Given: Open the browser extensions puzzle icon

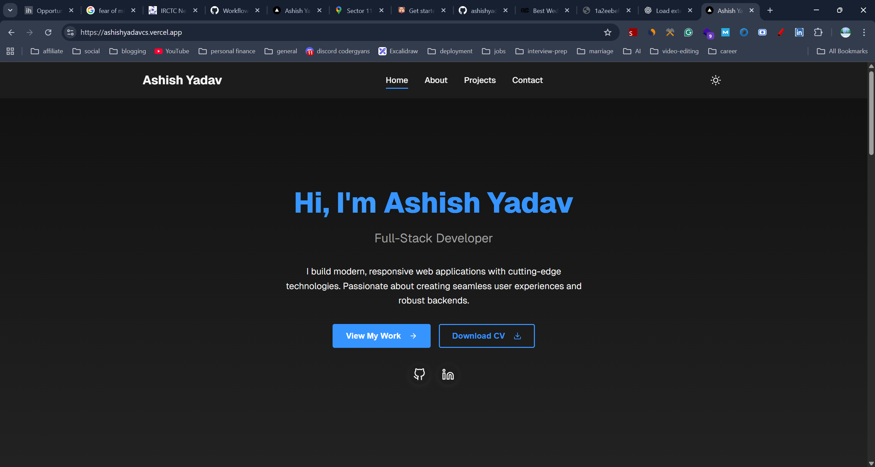Looking at the screenshot, I should point(819,32).
